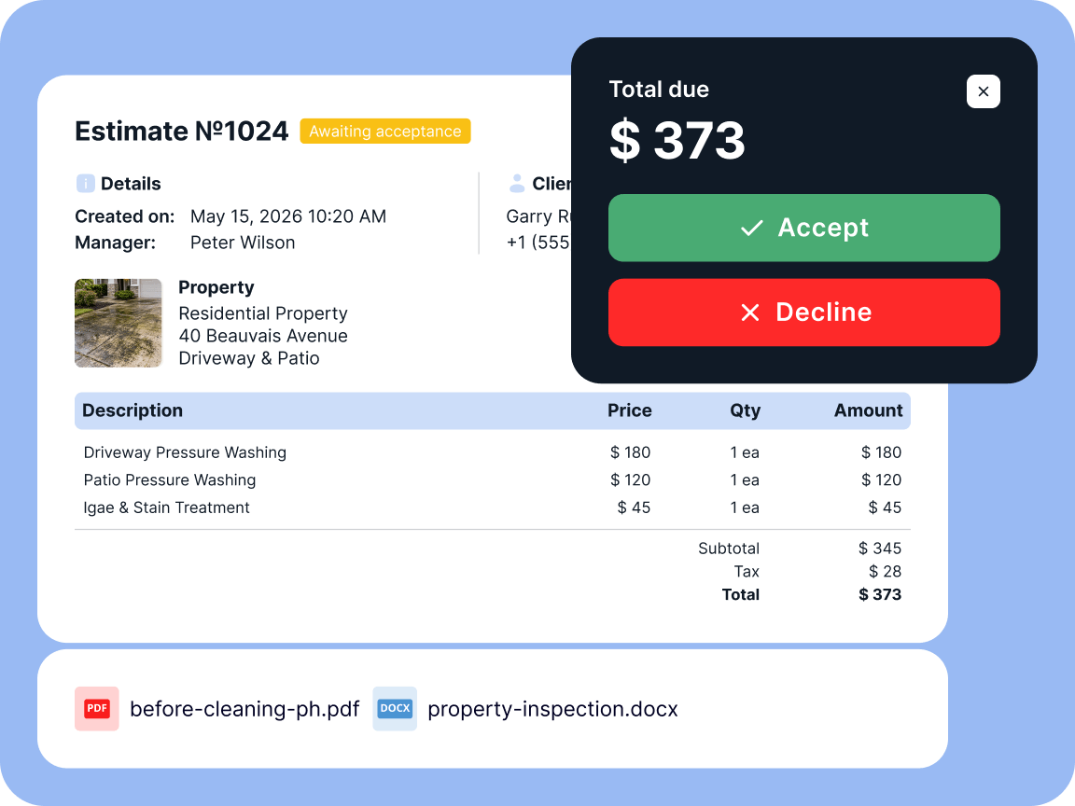Viewport: 1075px width, 806px height.
Task: Click the Amount column header
Action: pyautogui.click(x=868, y=410)
